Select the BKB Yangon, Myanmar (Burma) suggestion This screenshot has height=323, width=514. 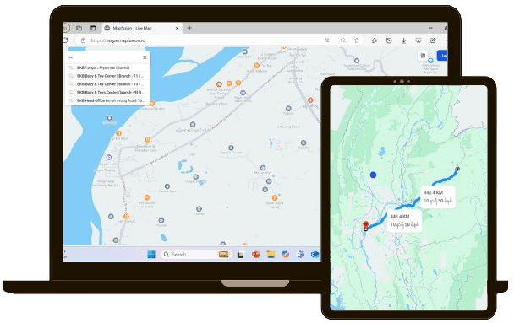pos(107,67)
